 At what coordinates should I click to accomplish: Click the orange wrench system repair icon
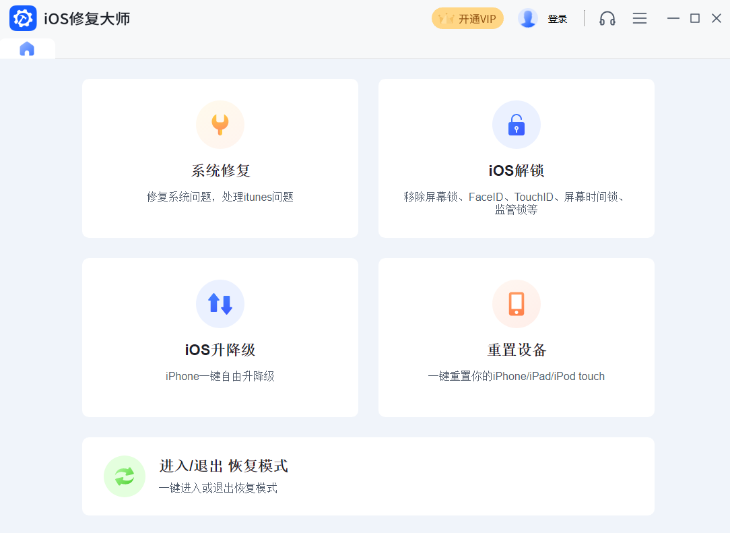click(x=220, y=125)
